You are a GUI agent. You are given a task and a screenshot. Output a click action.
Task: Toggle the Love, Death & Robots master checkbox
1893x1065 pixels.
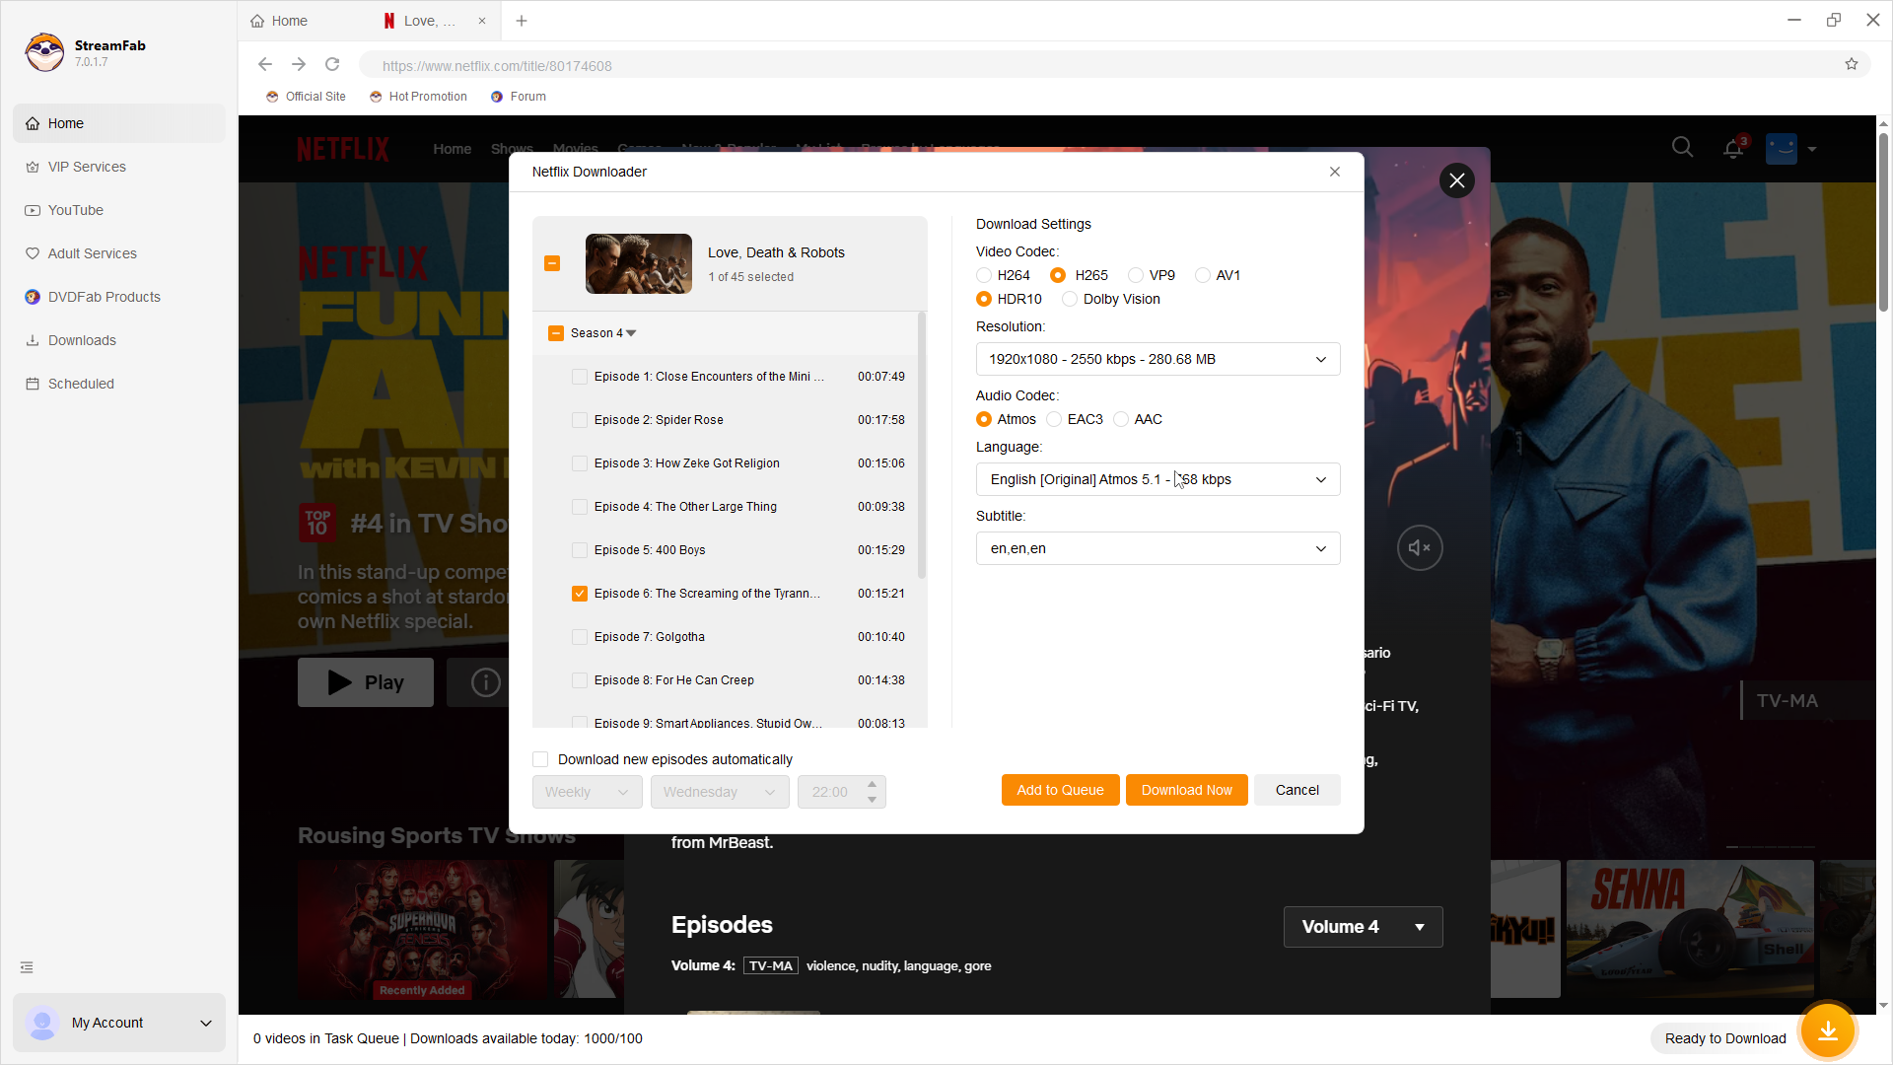pyautogui.click(x=552, y=263)
